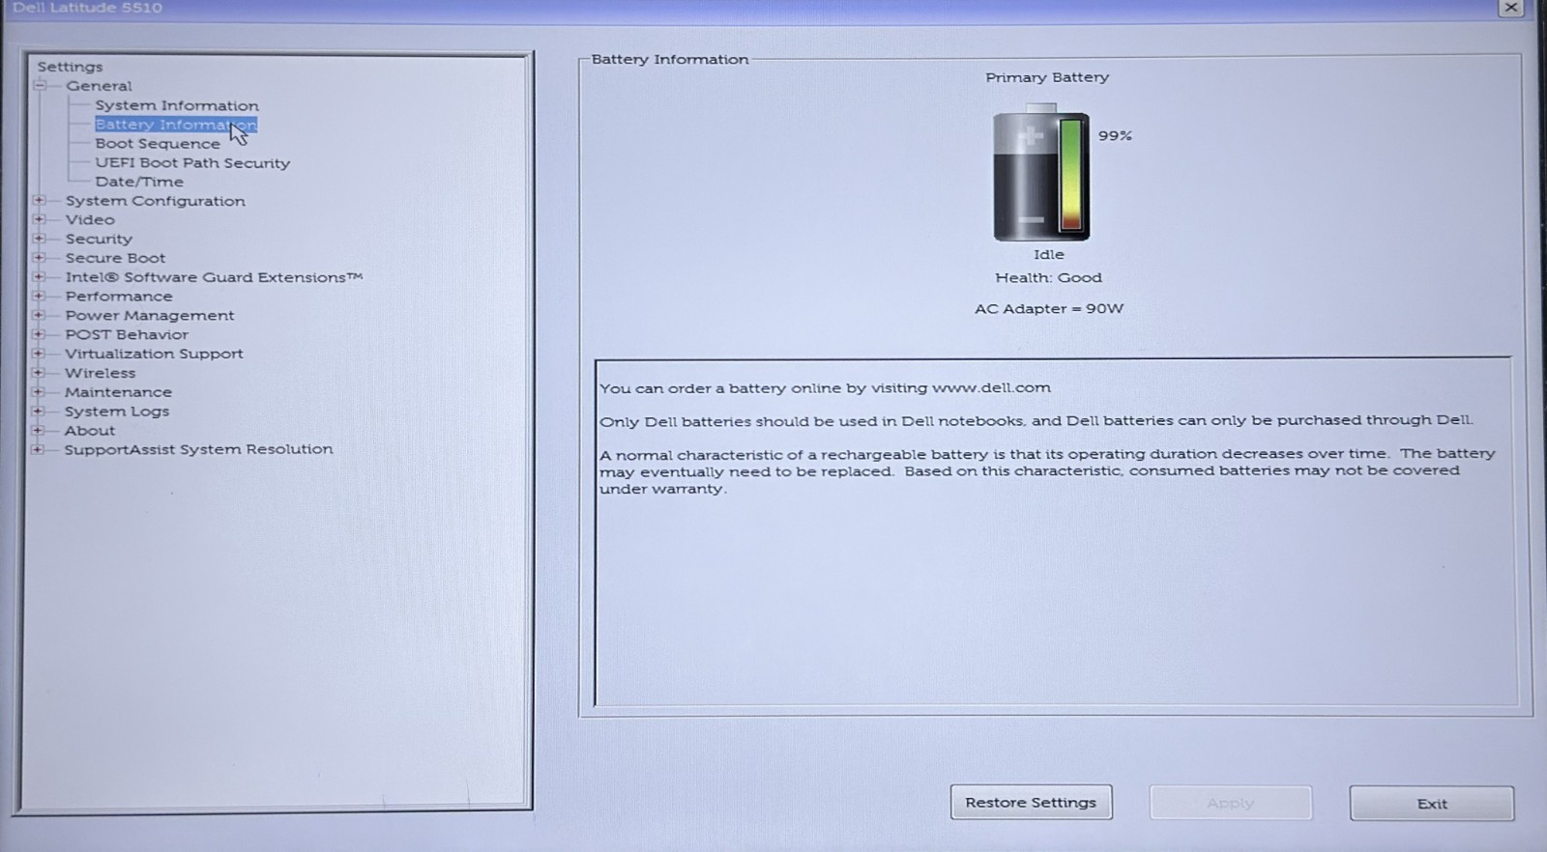Screen dimensions: 1547x852
Task: Open the Date/Time settings
Action: (x=139, y=182)
